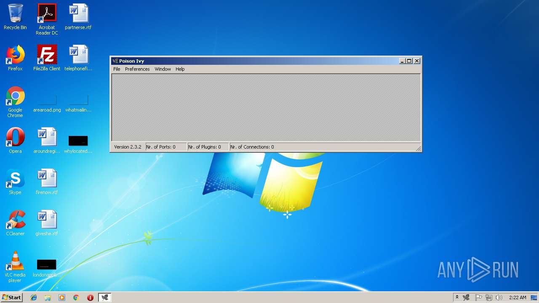Image resolution: width=539 pixels, height=303 pixels.
Task: Select the CCleaner desktop shortcut
Action: [x=15, y=223]
